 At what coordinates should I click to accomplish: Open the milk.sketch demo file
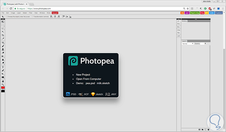click(103, 83)
